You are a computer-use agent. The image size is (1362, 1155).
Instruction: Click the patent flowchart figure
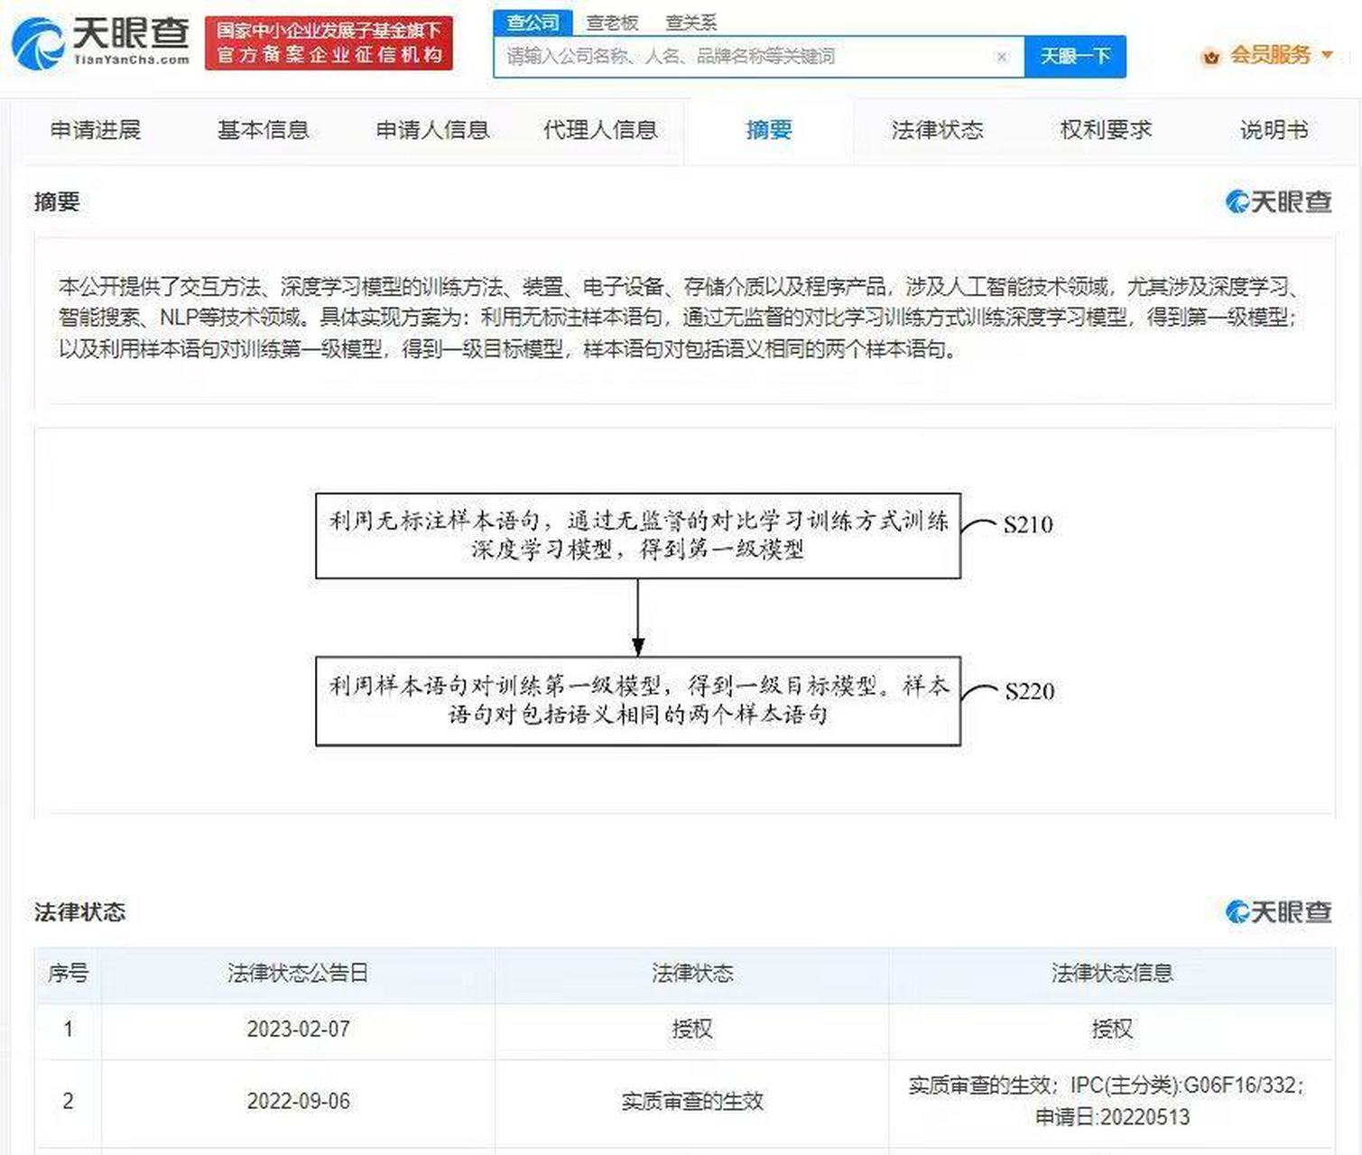[x=685, y=618]
